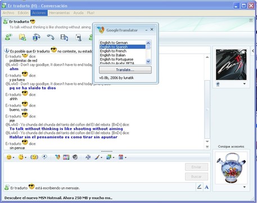The image size is (257, 203).
Task: Click the voice clip speech bubble icon
Action: pyautogui.click(x=44, y=157)
